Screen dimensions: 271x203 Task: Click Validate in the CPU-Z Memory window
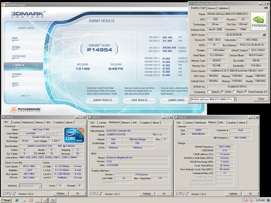[233, 194]
